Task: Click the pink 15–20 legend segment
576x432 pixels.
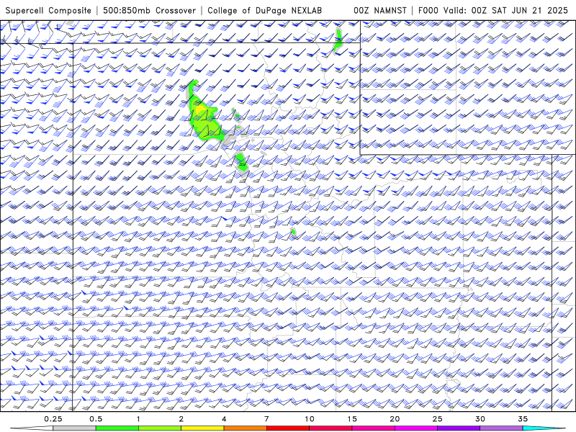Action: pos(373,428)
